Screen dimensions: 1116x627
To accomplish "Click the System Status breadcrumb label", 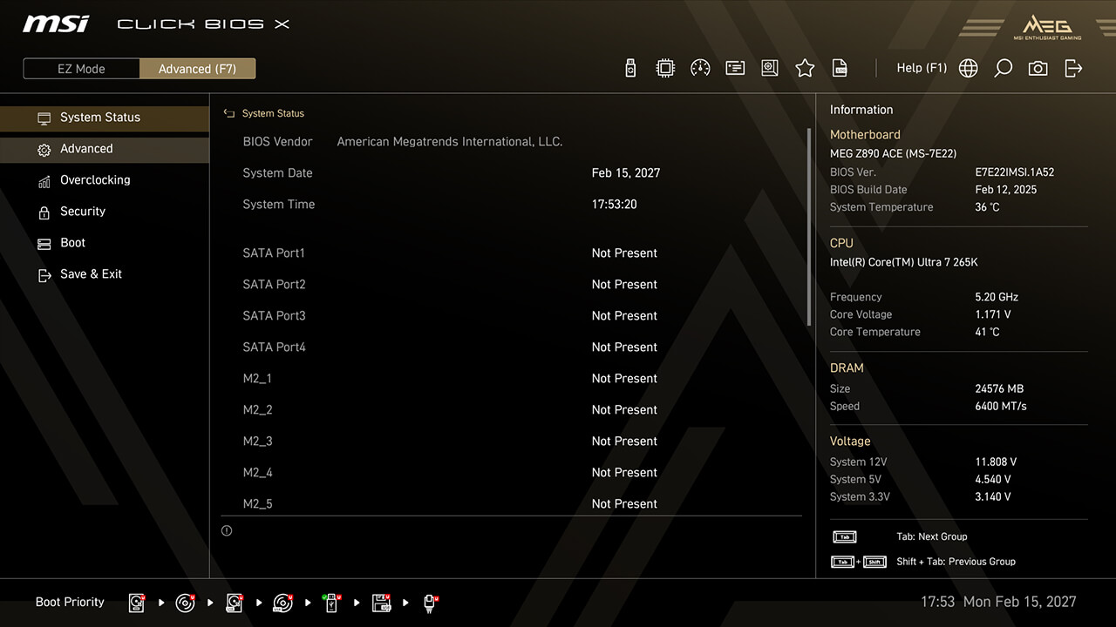I will (273, 113).
